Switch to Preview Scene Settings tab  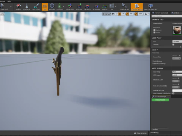coord(160,13)
